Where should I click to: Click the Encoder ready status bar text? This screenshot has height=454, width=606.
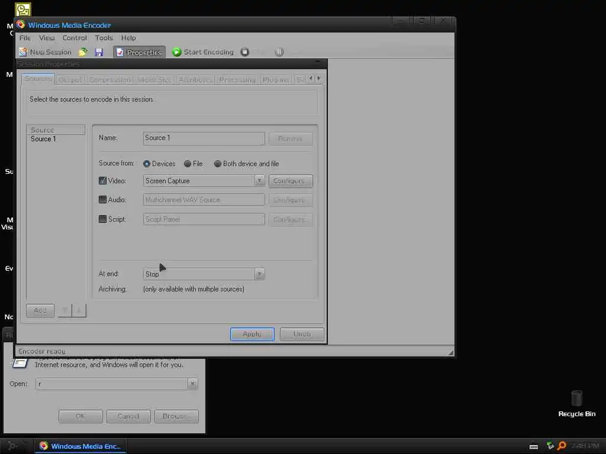pyautogui.click(x=42, y=351)
